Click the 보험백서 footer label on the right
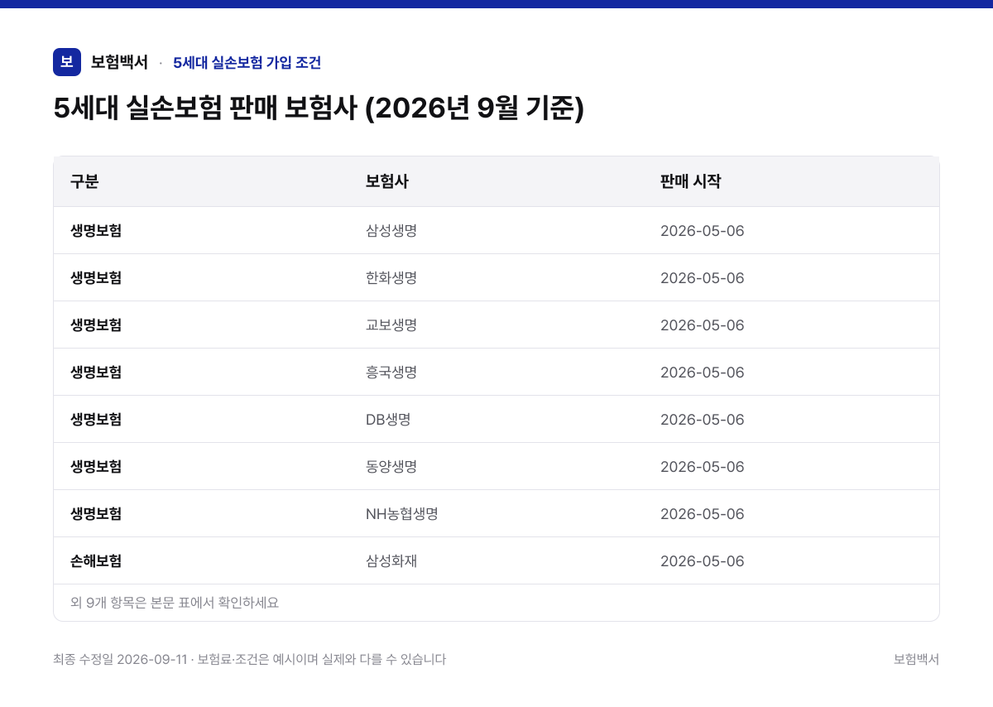This screenshot has width=993, height=707. point(916,660)
